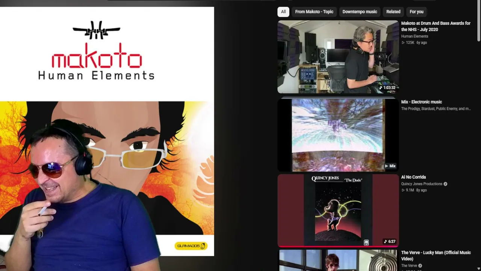Open the Mix - Electronic music title
481x271 pixels.
click(421, 102)
